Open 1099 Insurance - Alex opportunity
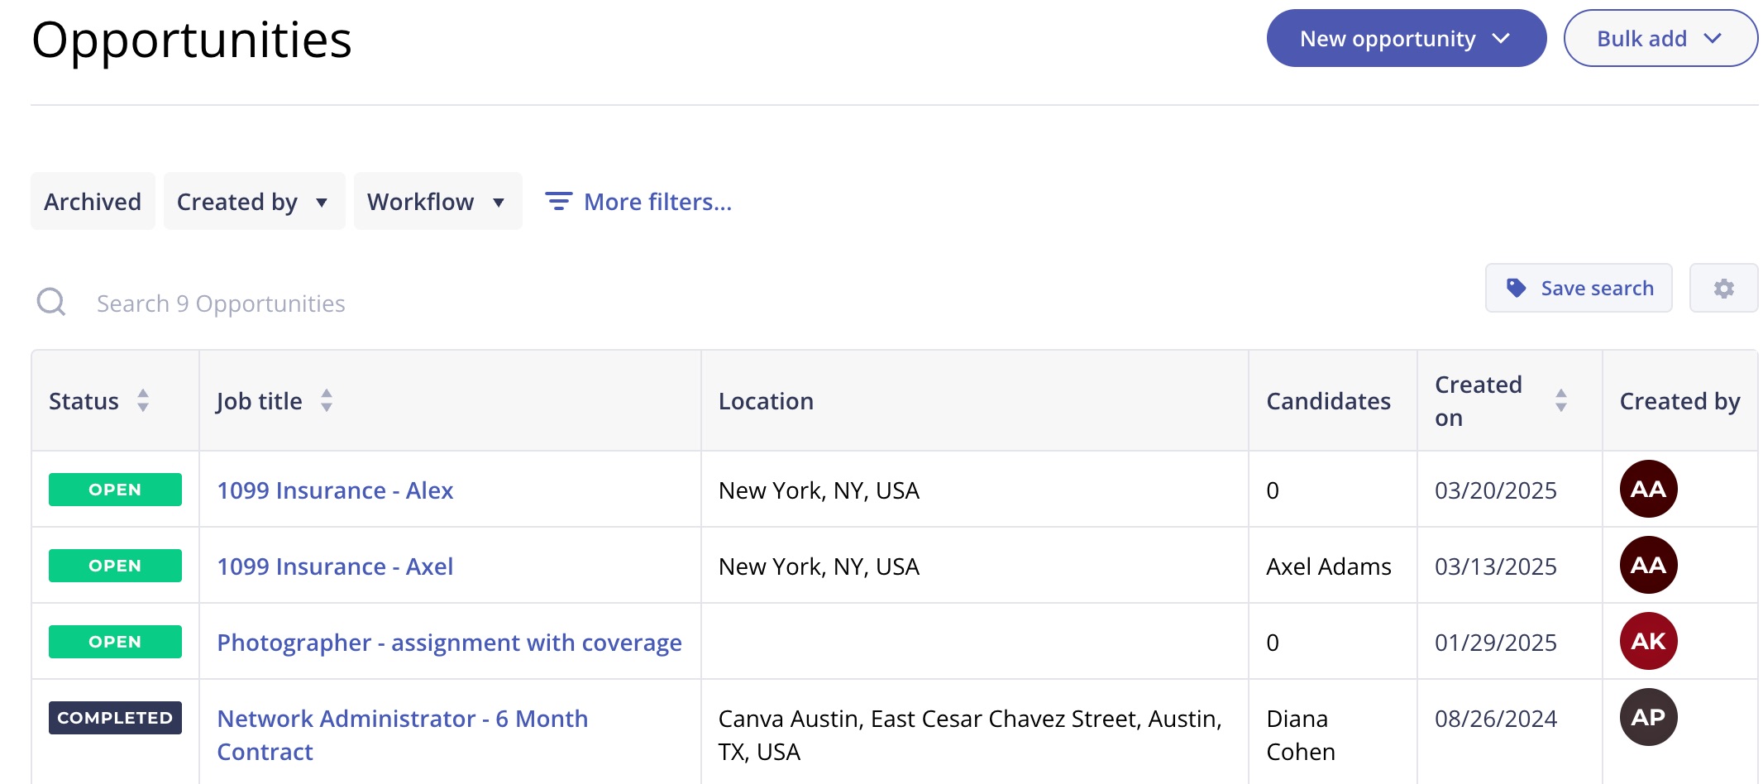This screenshot has width=1763, height=784. click(335, 490)
